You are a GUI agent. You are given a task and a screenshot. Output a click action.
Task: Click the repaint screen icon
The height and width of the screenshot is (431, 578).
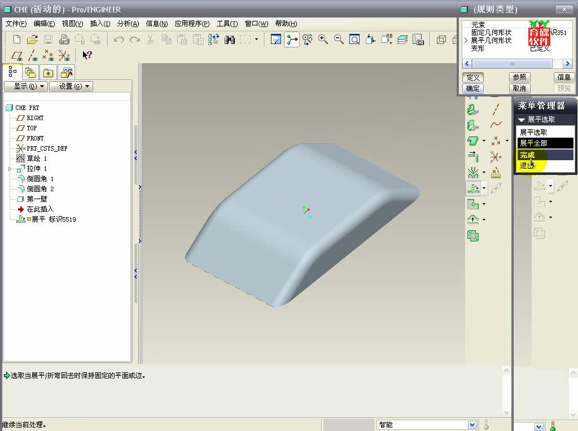[275, 39]
